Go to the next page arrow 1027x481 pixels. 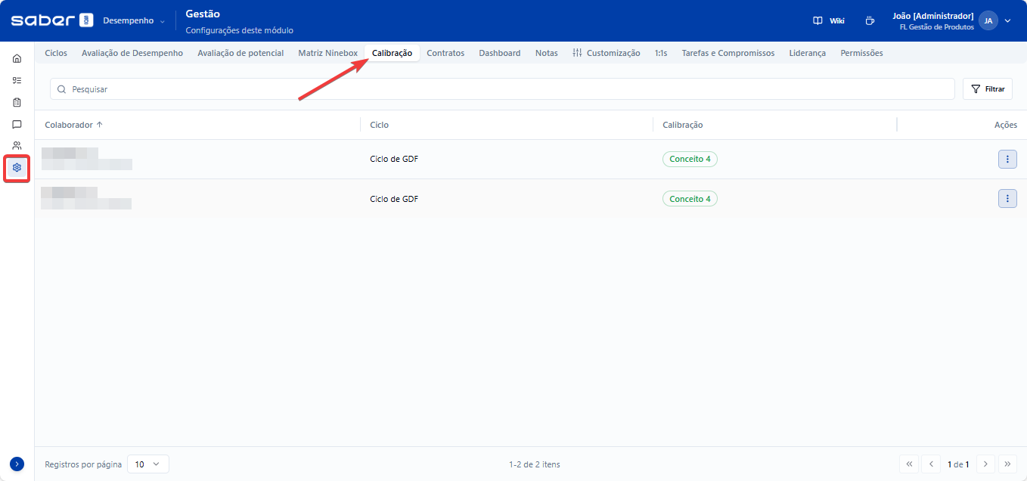click(x=985, y=464)
